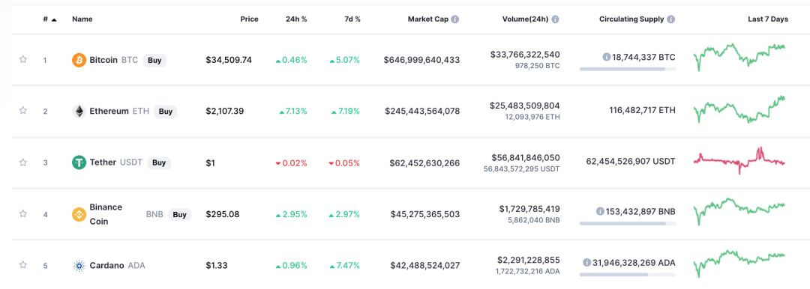Screen dimensions: 810x289
Task: Click Bitcoin 7d change 5.07%
Action: (x=345, y=61)
